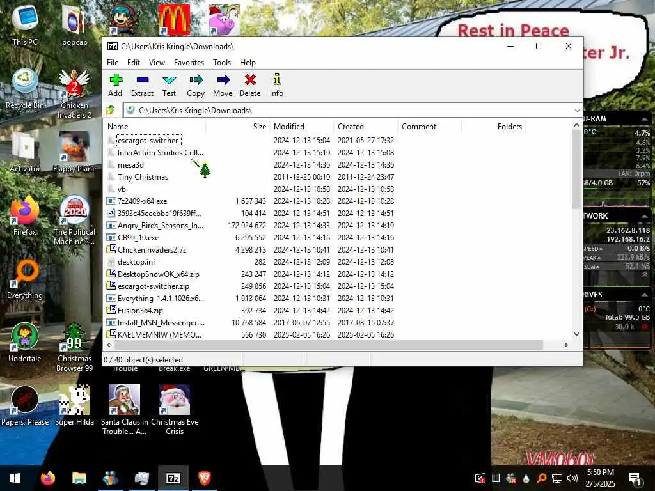Open the Tools menu
The width and height of the screenshot is (655, 491).
pyautogui.click(x=222, y=63)
